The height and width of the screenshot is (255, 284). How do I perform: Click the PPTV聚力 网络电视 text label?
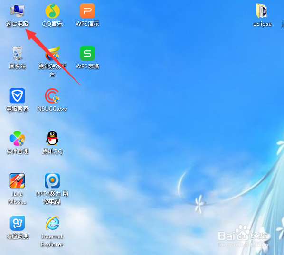(52, 198)
